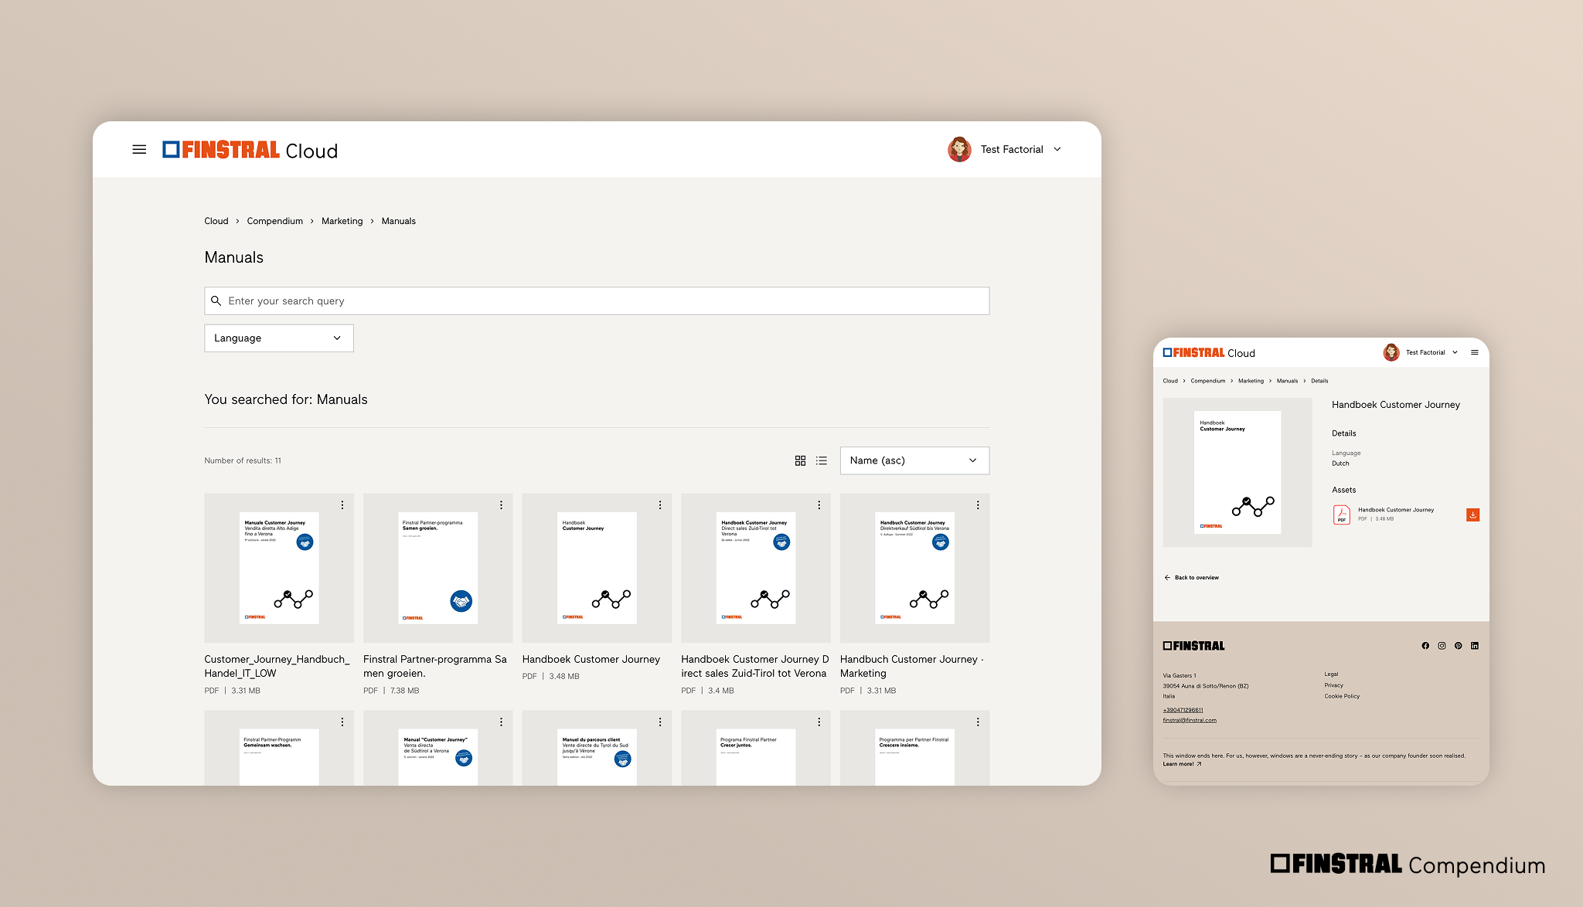1583x907 pixels.
Task: Open Handboek Customer Journey thumbnail in grid
Action: pyautogui.click(x=597, y=568)
